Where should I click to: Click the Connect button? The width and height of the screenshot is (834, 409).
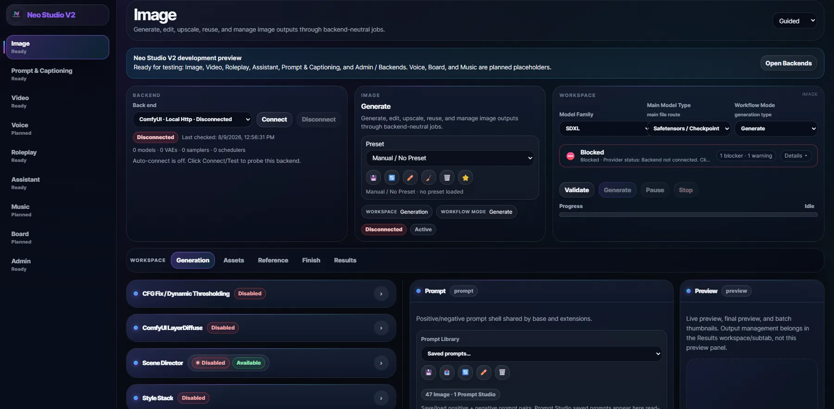point(274,120)
